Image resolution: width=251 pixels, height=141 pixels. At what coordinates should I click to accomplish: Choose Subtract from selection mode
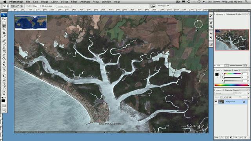click(18, 6)
